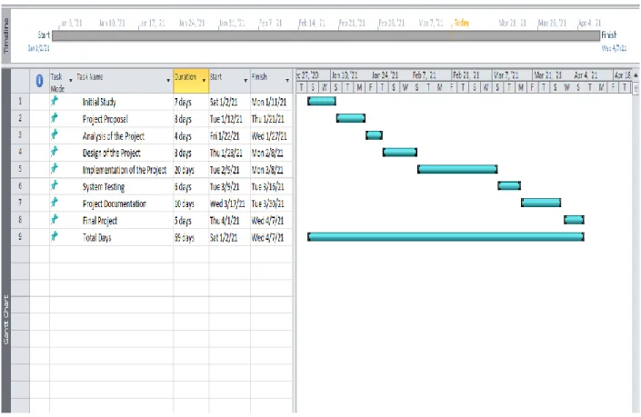Click the Finish column header

(272, 81)
